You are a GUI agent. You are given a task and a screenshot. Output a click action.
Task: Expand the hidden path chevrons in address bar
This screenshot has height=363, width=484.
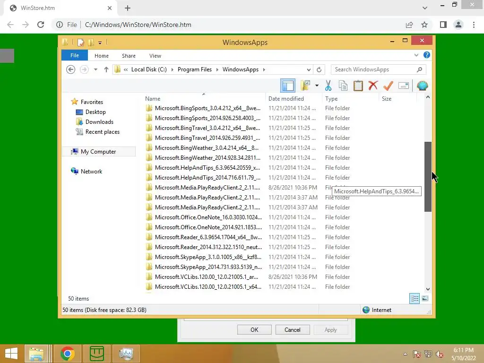tap(126, 69)
